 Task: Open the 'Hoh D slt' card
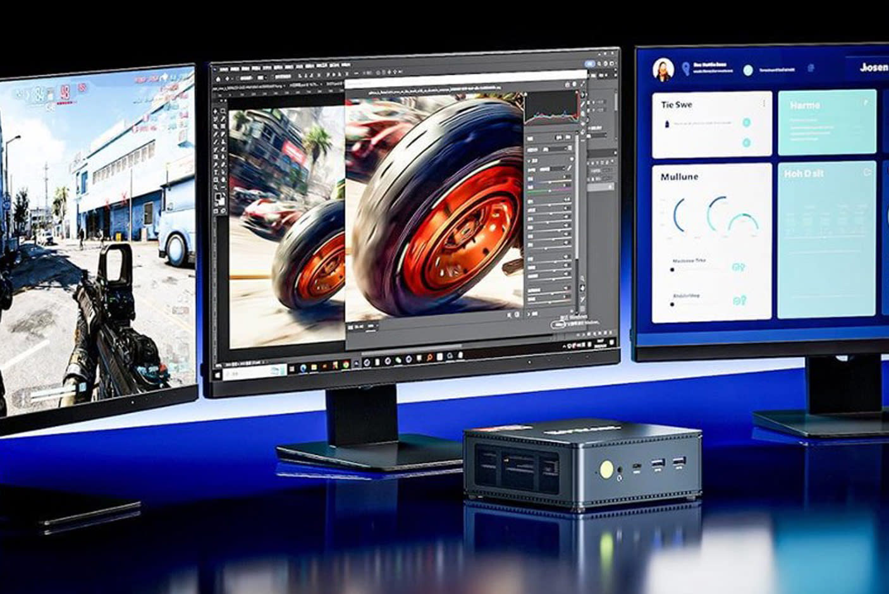click(827, 241)
